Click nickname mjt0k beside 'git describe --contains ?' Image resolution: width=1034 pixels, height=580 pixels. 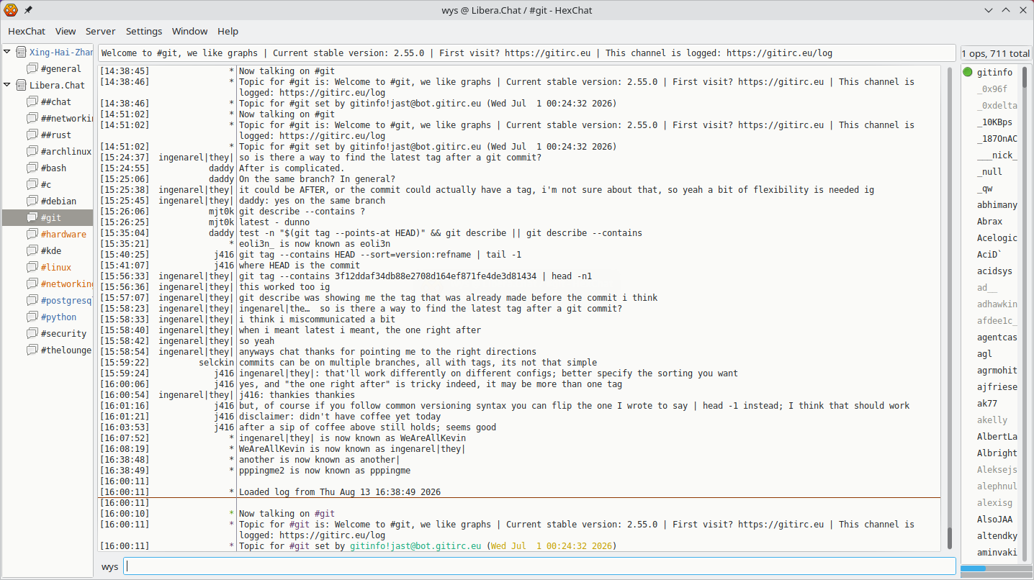[222, 212]
